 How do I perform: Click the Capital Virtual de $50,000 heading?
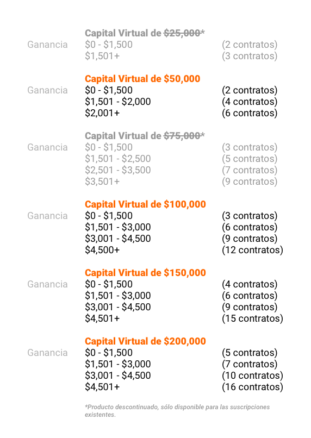(x=142, y=79)
